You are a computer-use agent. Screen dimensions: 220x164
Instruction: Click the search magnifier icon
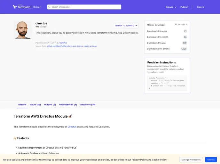[49, 7]
